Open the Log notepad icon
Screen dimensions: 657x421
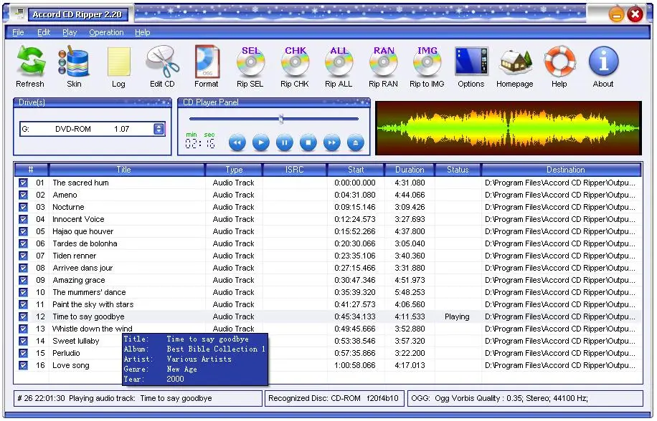[118, 62]
